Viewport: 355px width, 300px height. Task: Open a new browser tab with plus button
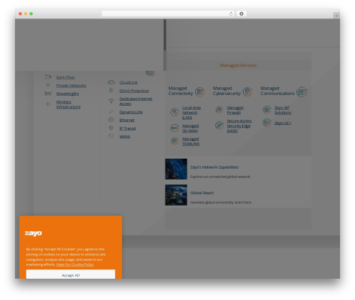(337, 16)
